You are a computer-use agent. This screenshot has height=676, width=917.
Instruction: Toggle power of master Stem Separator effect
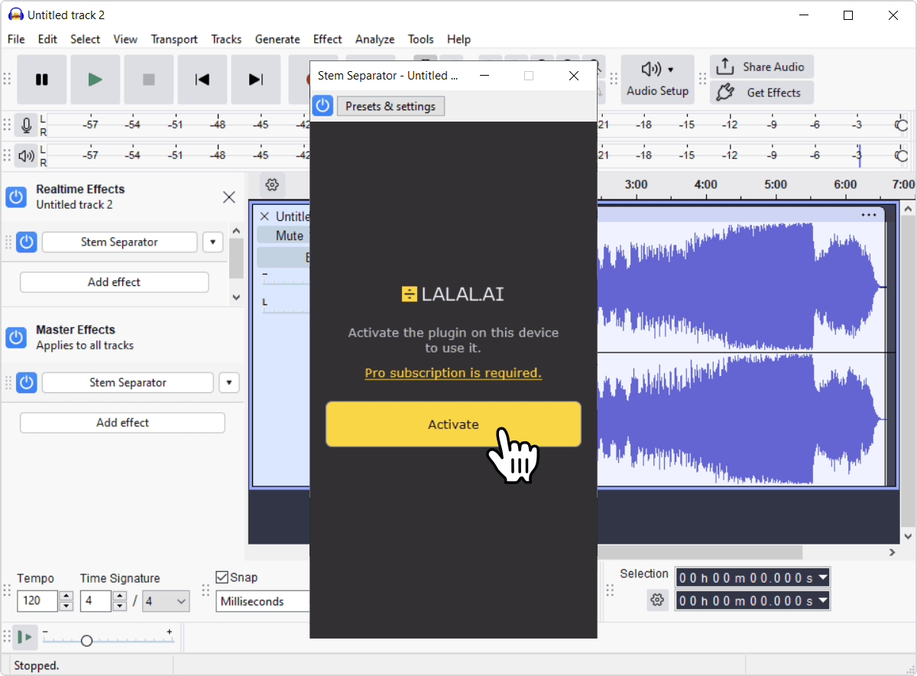tap(27, 382)
